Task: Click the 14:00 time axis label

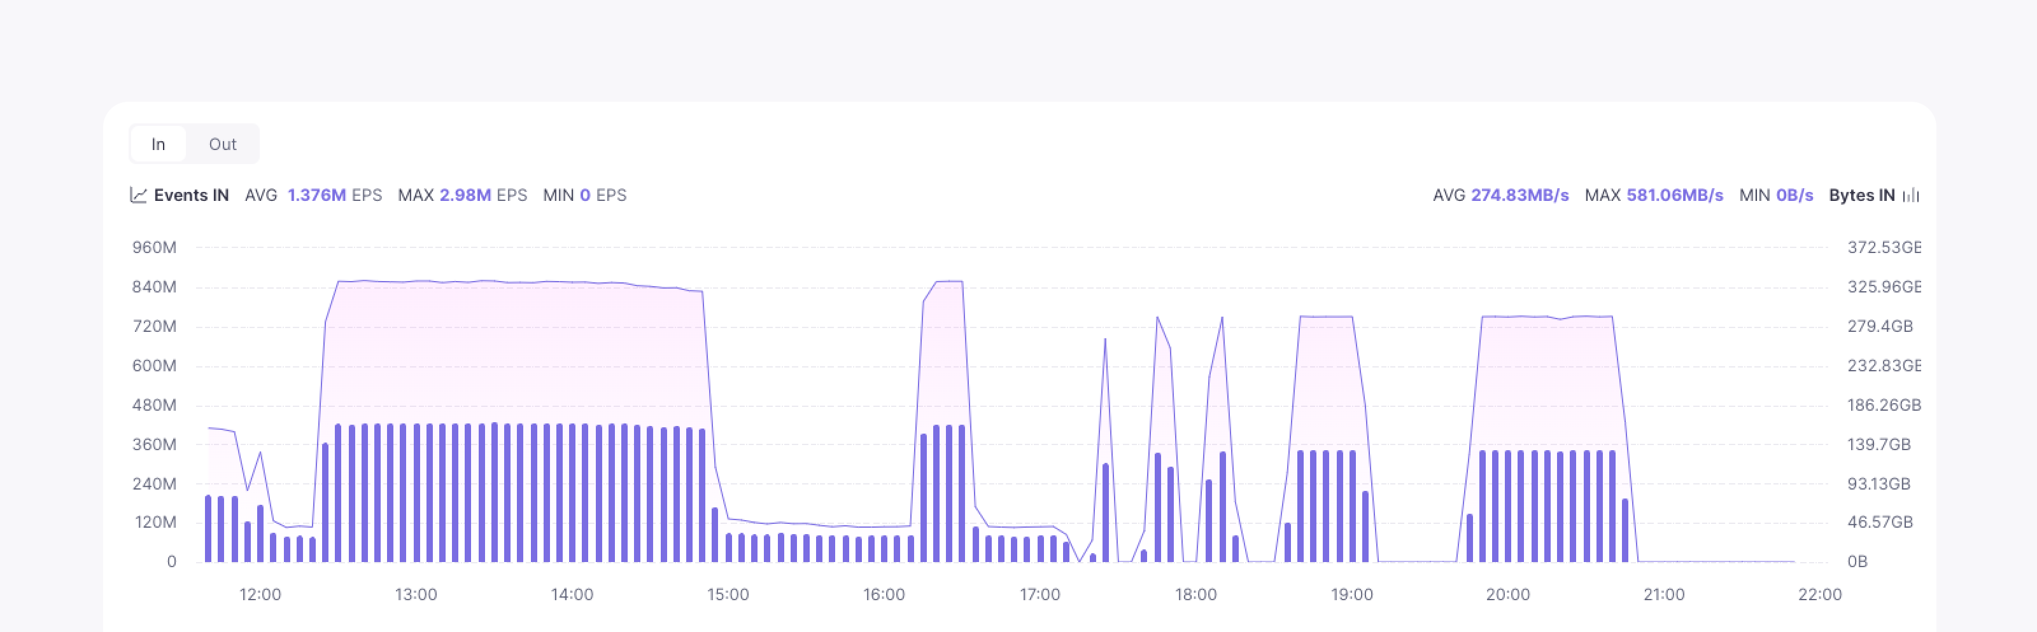Action: tap(572, 595)
